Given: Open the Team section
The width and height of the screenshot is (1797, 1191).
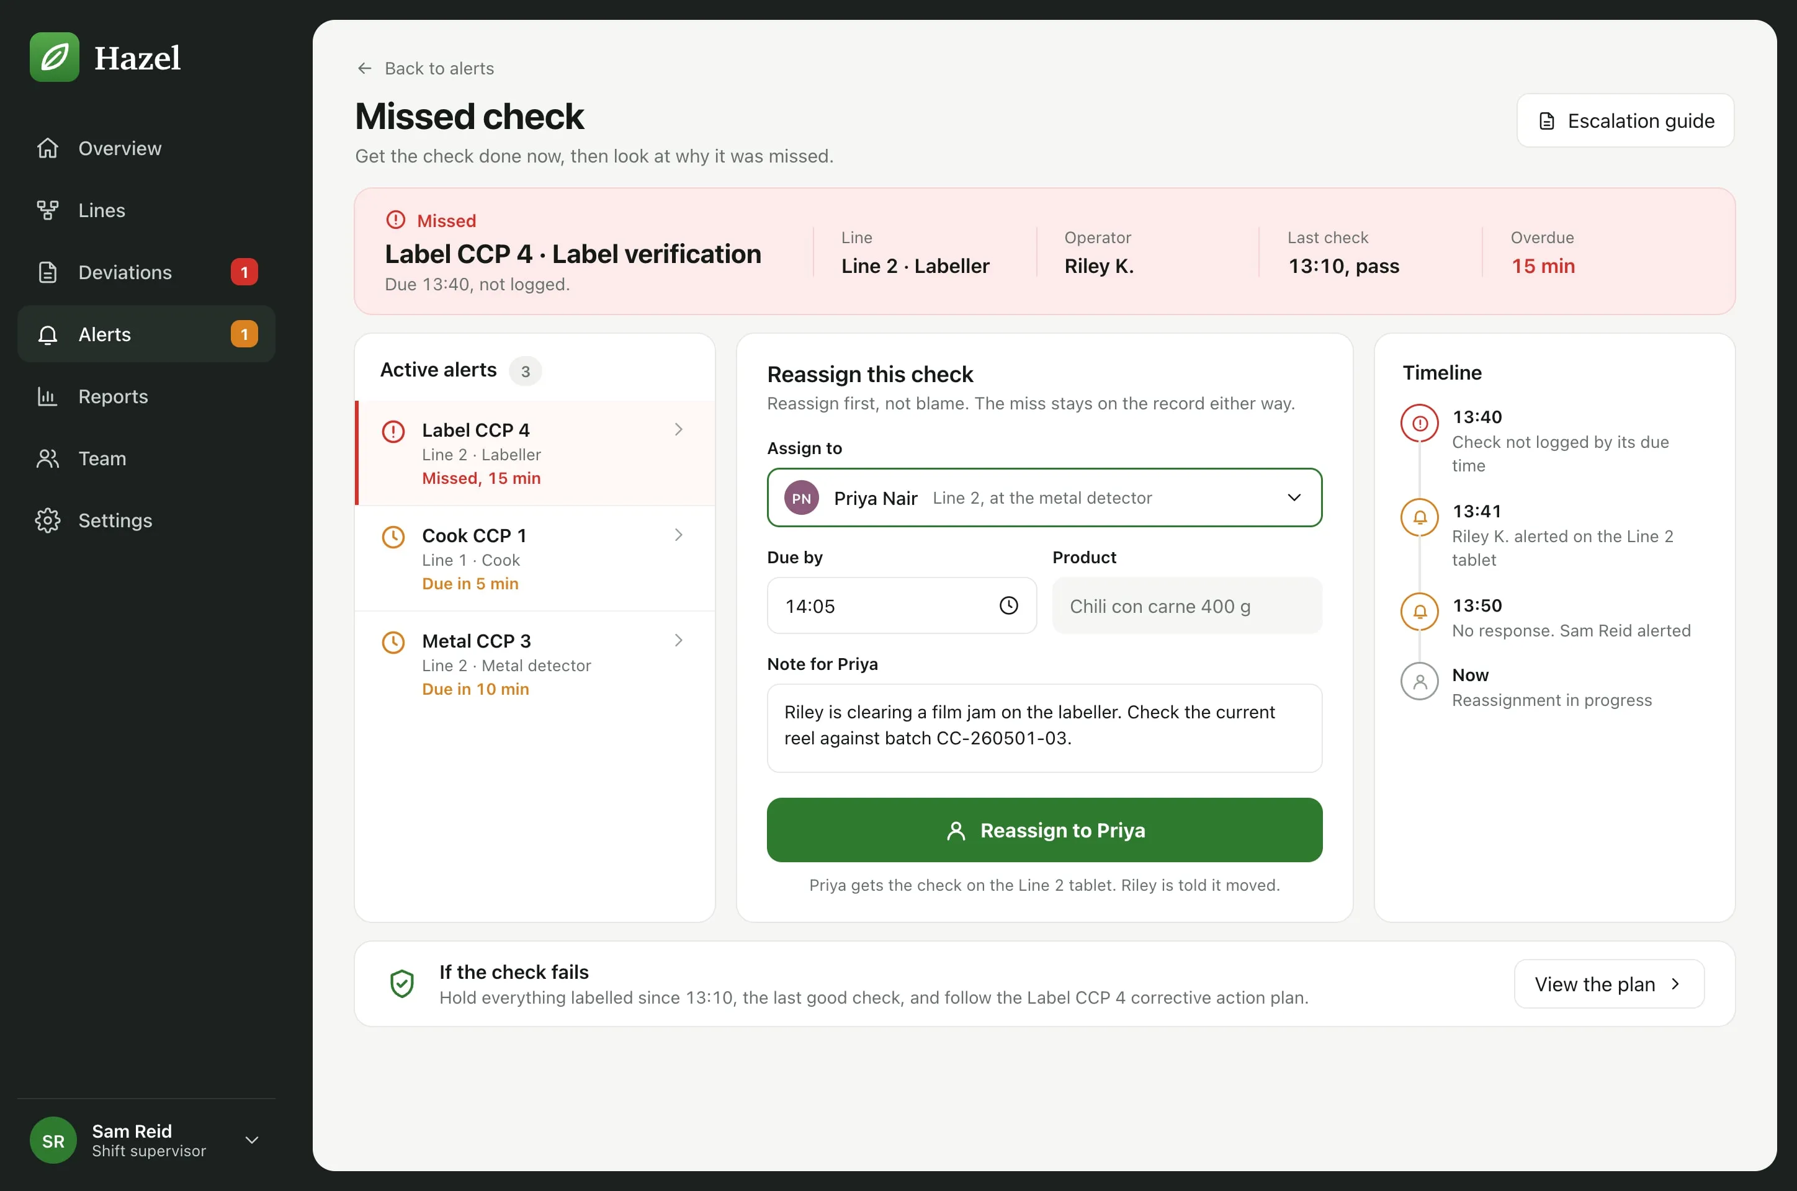Looking at the screenshot, I should coord(146,459).
